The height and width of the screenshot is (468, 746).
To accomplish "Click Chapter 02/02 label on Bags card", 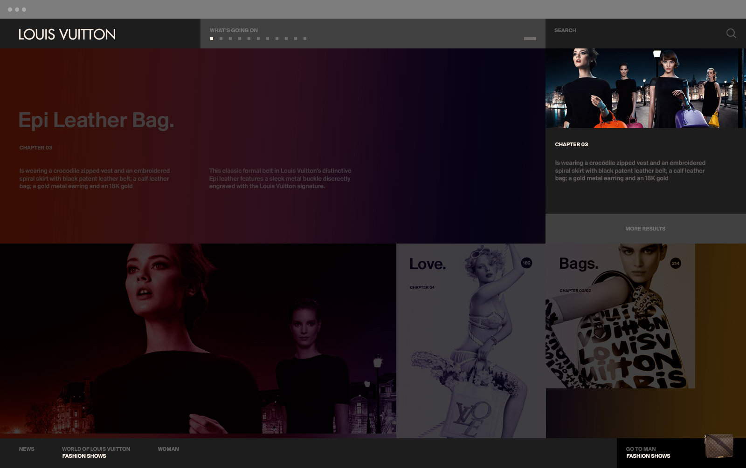I will (575, 291).
